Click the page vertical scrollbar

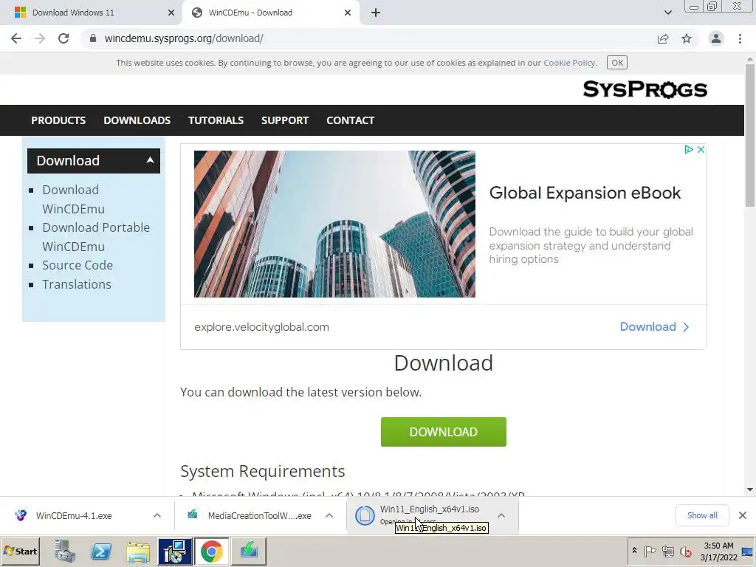[x=750, y=135]
